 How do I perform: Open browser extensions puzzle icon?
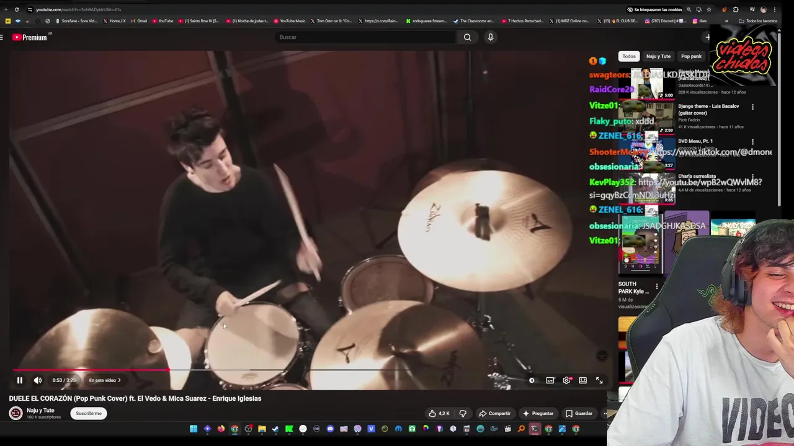(x=736, y=9)
